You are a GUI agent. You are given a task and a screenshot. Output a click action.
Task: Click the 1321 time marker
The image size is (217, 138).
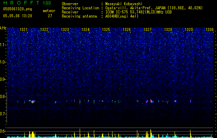click(23, 30)
